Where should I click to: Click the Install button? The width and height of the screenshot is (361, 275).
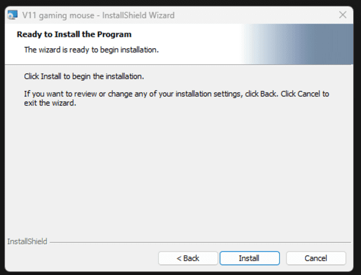click(x=249, y=258)
